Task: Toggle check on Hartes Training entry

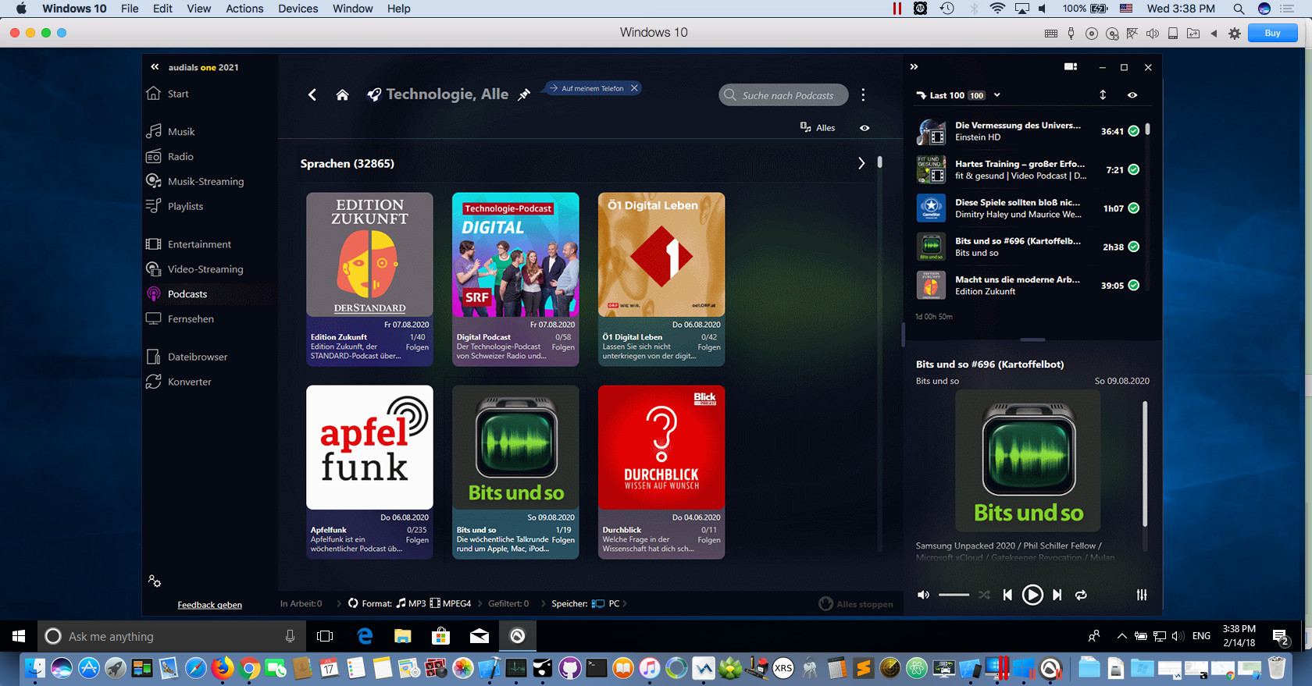Action: 1133,169
